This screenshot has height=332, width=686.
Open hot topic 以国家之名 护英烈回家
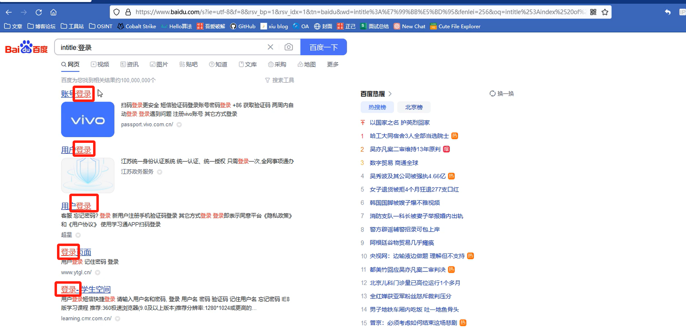tap(400, 123)
